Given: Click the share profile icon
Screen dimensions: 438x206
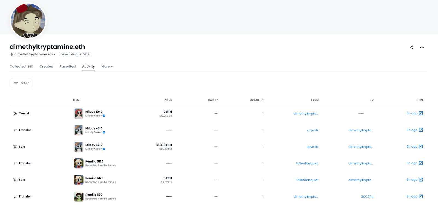Looking at the screenshot, I should point(411,47).
